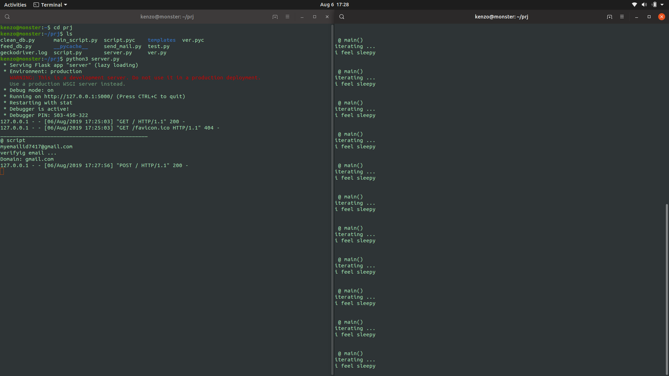This screenshot has width=669, height=376.
Task: Click the server.py file in listing
Action: point(118,53)
